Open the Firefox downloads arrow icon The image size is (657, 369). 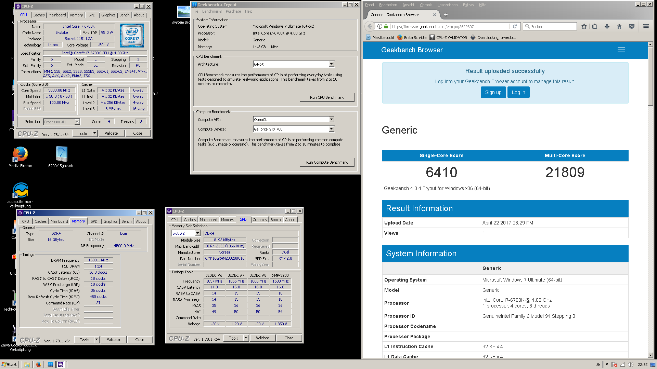607,26
